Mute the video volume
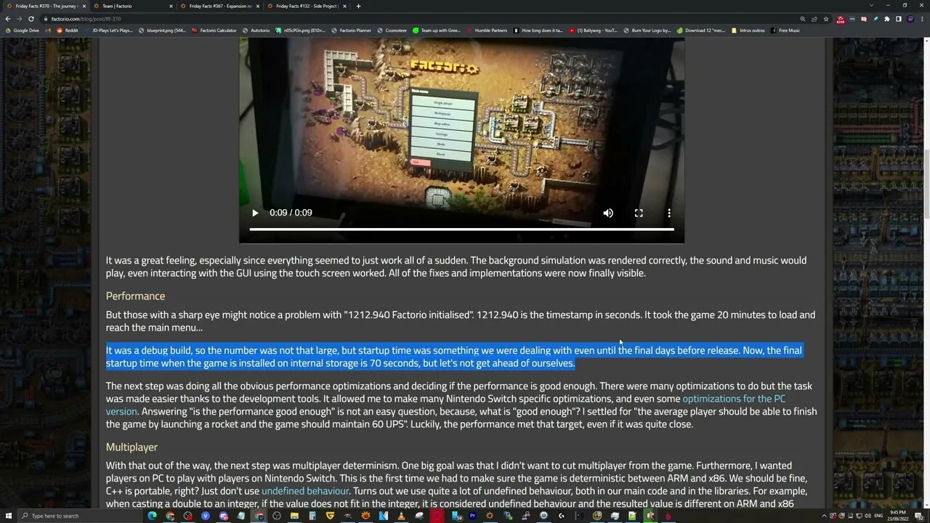930x523 pixels. point(608,213)
